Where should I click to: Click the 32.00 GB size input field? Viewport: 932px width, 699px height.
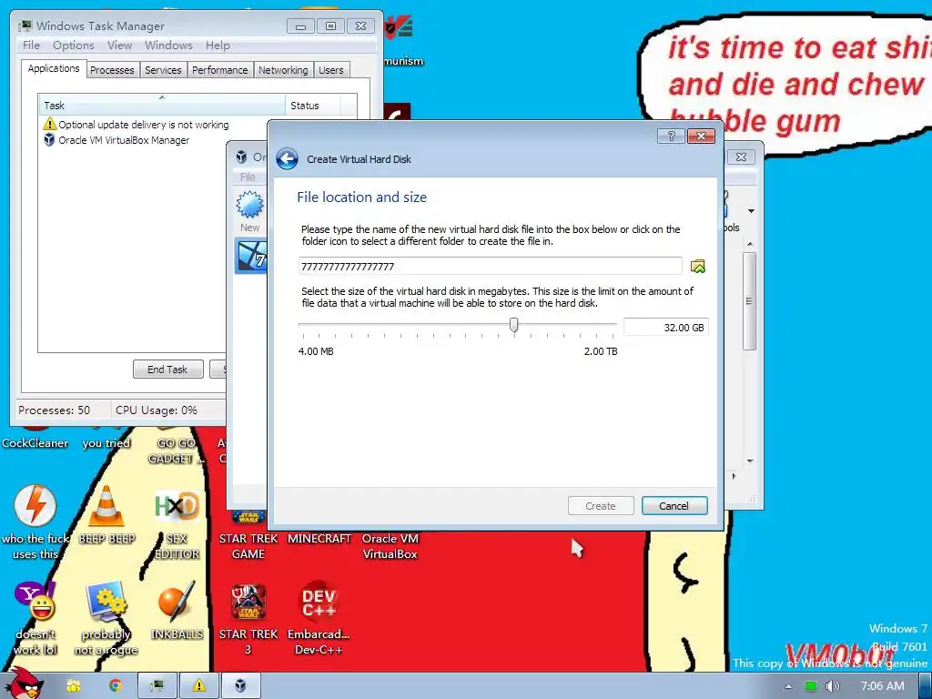click(x=665, y=328)
